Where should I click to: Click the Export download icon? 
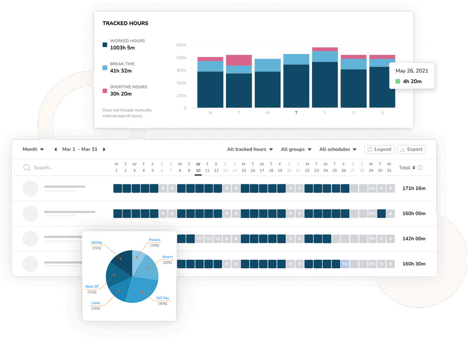pos(403,149)
